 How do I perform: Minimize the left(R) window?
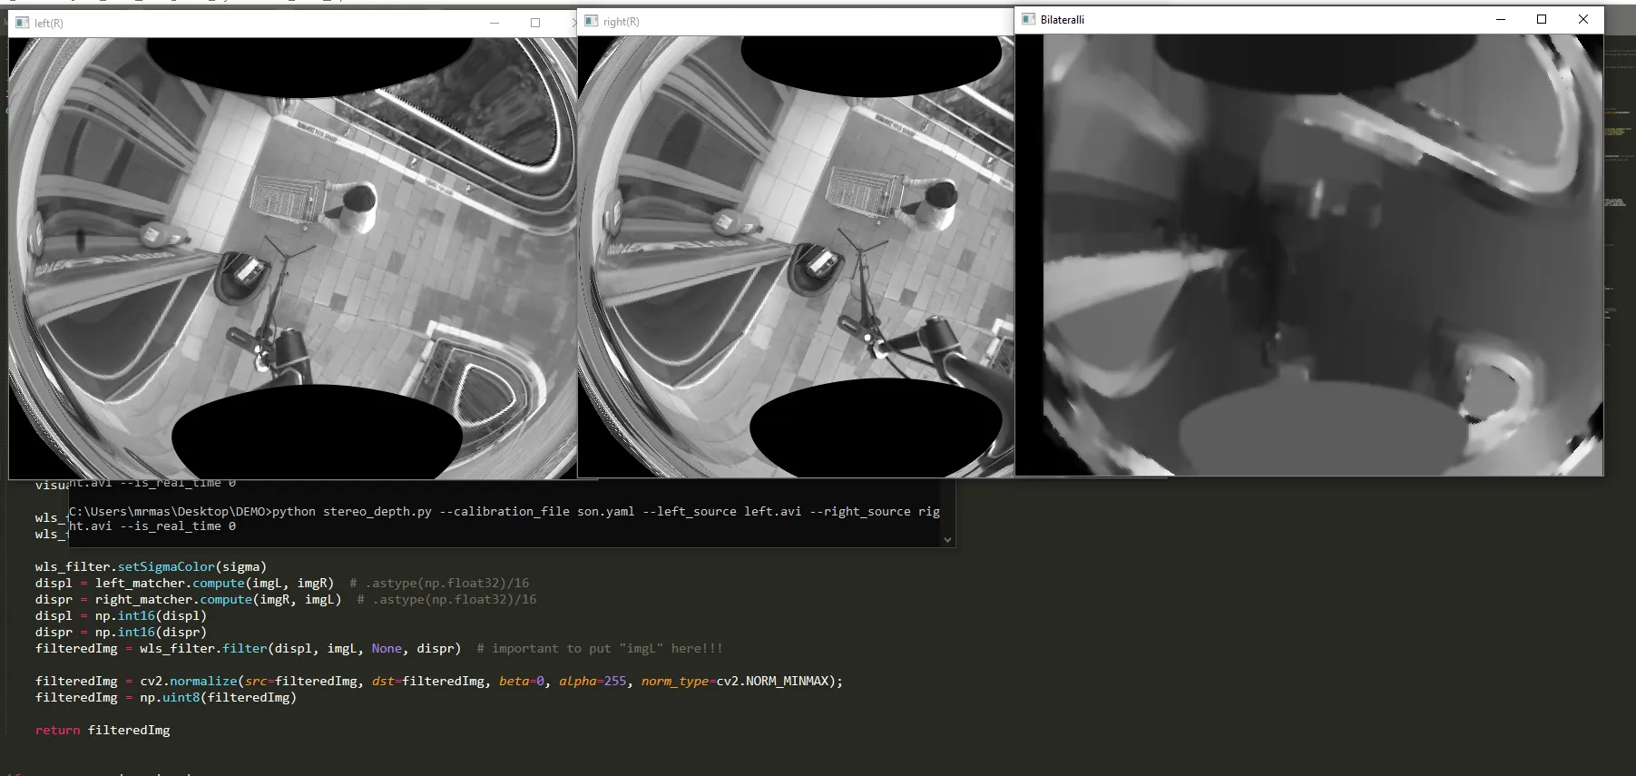click(x=495, y=23)
